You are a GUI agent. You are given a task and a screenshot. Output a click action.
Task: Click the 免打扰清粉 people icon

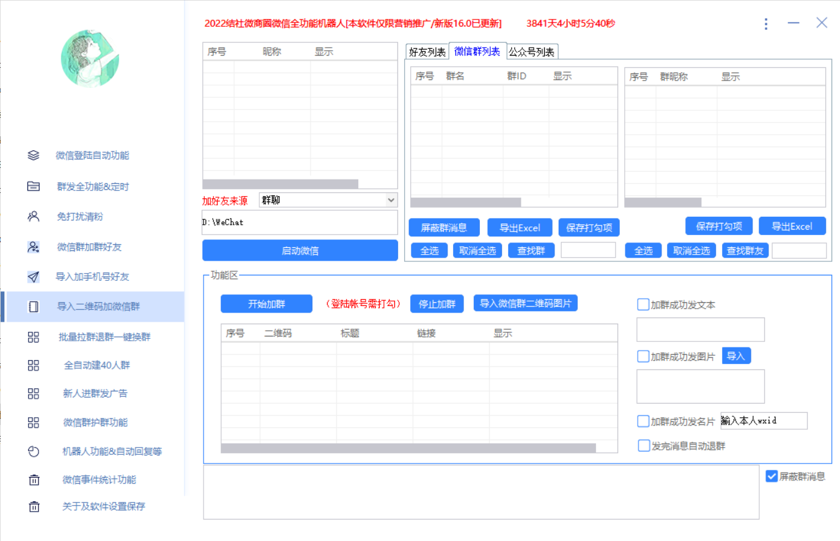click(x=34, y=215)
